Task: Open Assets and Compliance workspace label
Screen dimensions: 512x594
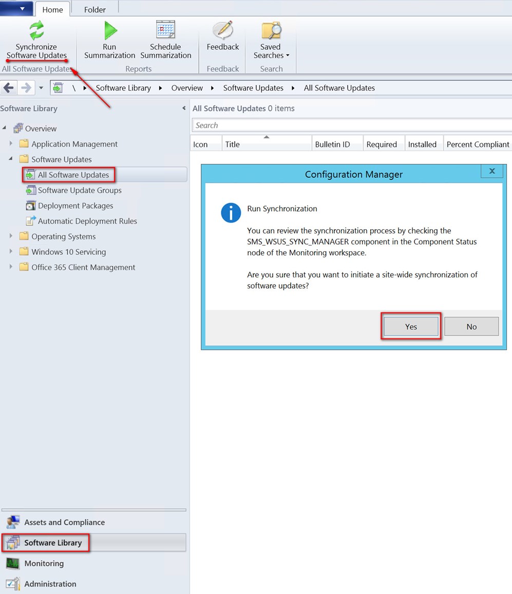Action: coord(65,522)
